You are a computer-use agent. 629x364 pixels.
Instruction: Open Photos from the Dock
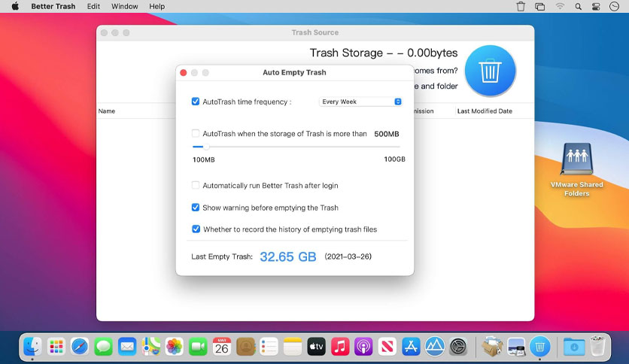tap(175, 347)
